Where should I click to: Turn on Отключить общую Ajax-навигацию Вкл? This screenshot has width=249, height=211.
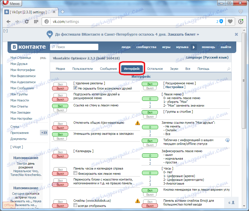(60, 124)
